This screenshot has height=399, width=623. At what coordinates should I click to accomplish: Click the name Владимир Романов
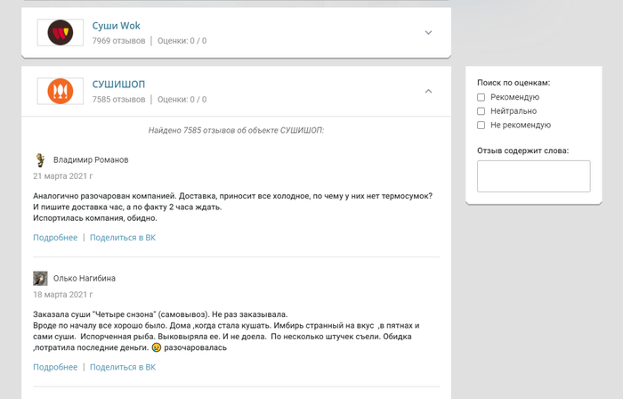click(x=91, y=160)
